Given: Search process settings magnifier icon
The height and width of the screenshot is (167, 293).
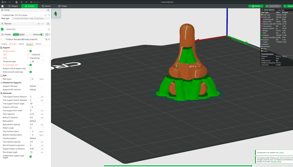Looking at the screenshot, I should point(49,40).
